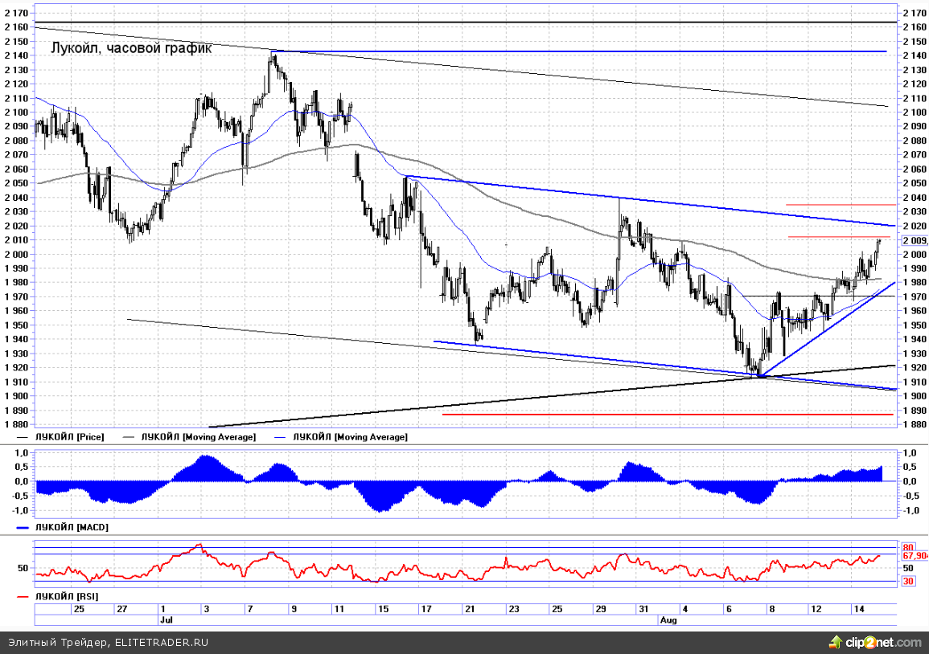This screenshot has width=929, height=654.
Task: Click date label '17' on time axis
Action: tap(426, 608)
